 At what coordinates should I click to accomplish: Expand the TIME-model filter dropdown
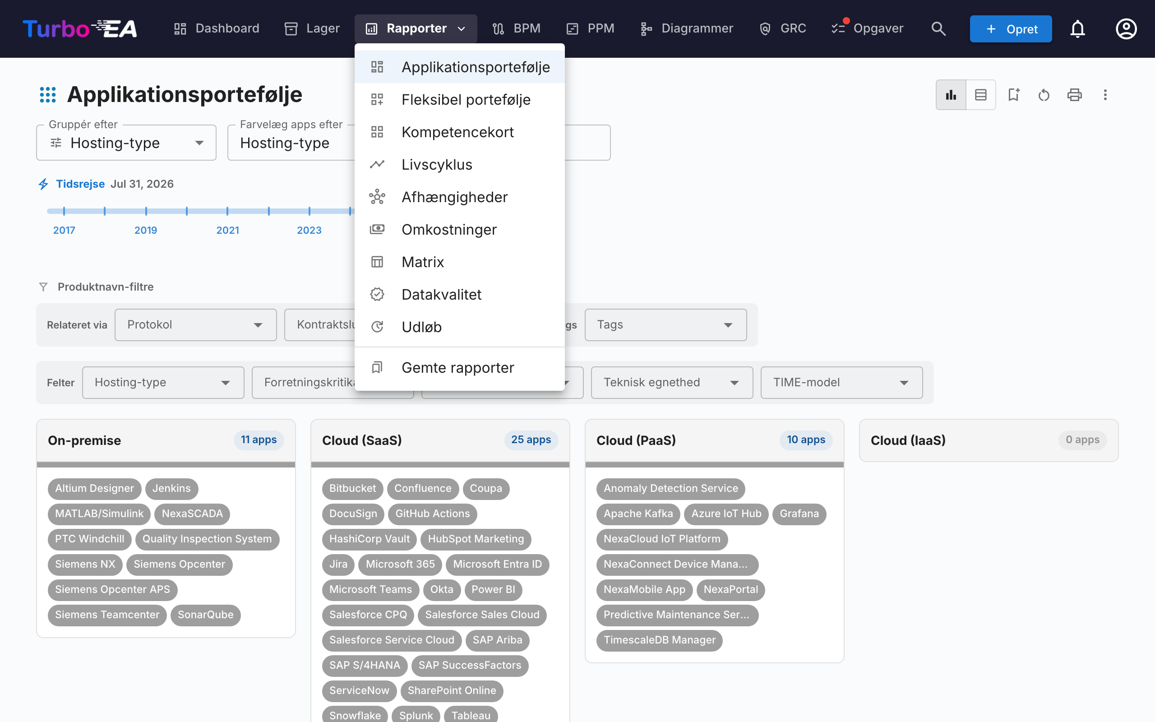(841, 383)
